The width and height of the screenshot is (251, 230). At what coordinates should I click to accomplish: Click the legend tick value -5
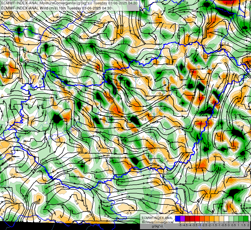180,225
